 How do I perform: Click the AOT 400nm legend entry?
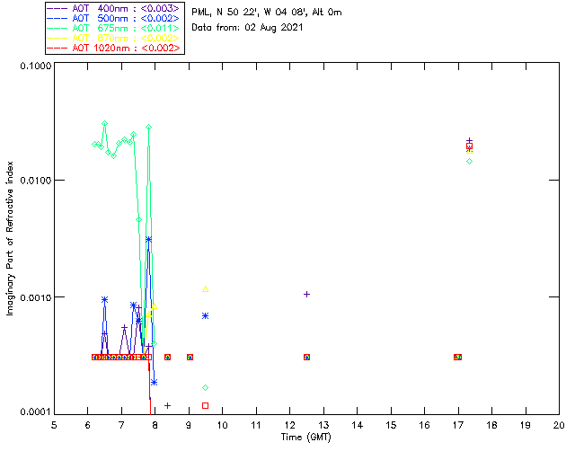point(114,8)
